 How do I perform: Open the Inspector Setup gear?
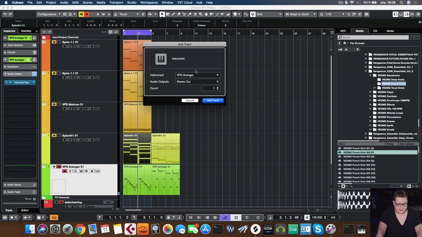[34, 199]
